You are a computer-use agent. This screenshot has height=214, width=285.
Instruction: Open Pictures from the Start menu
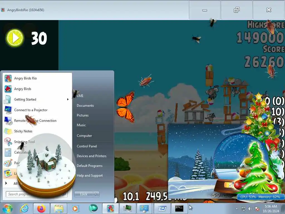click(x=83, y=115)
